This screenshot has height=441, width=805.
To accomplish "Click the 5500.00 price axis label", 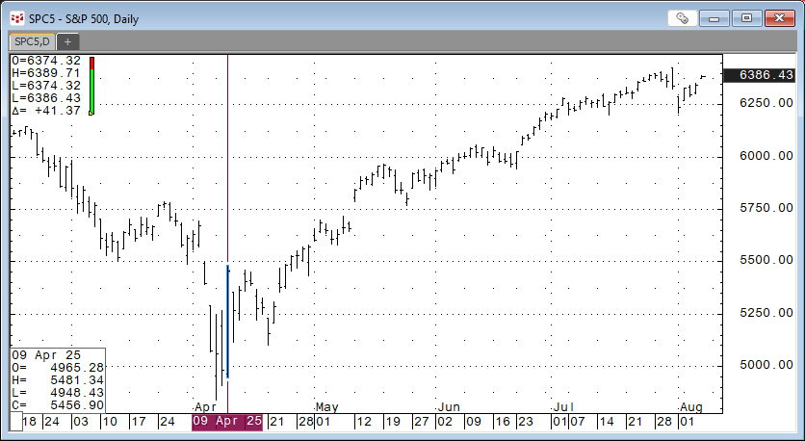I will tap(766, 260).
